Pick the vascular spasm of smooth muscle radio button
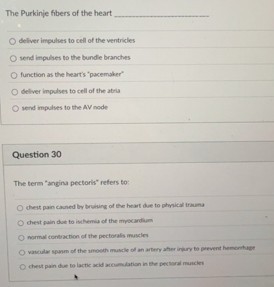274x287 pixels. pyautogui.click(x=22, y=252)
